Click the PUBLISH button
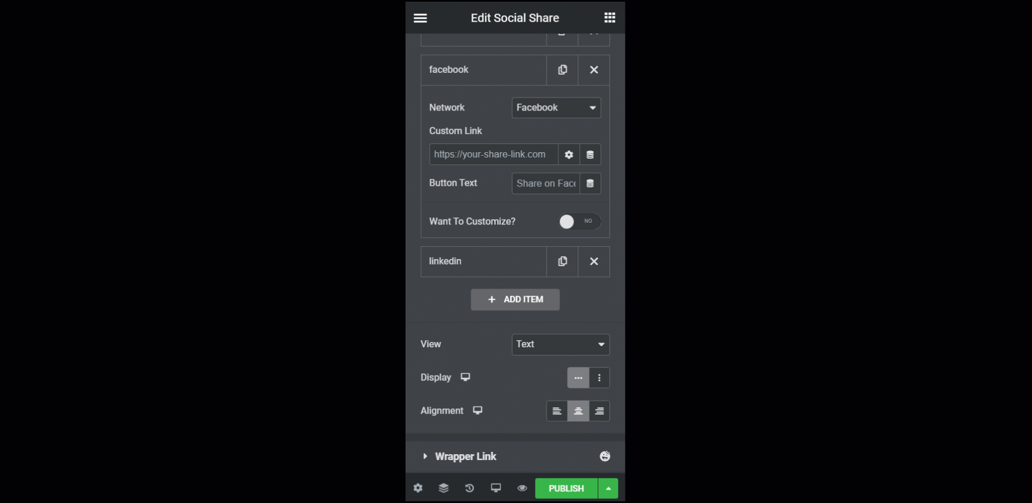This screenshot has width=1032, height=503. pos(567,488)
